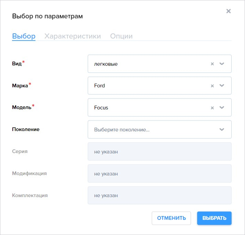Screen dimensions: 245x235
Task: Switch to the Опции tab
Action: tap(121, 36)
